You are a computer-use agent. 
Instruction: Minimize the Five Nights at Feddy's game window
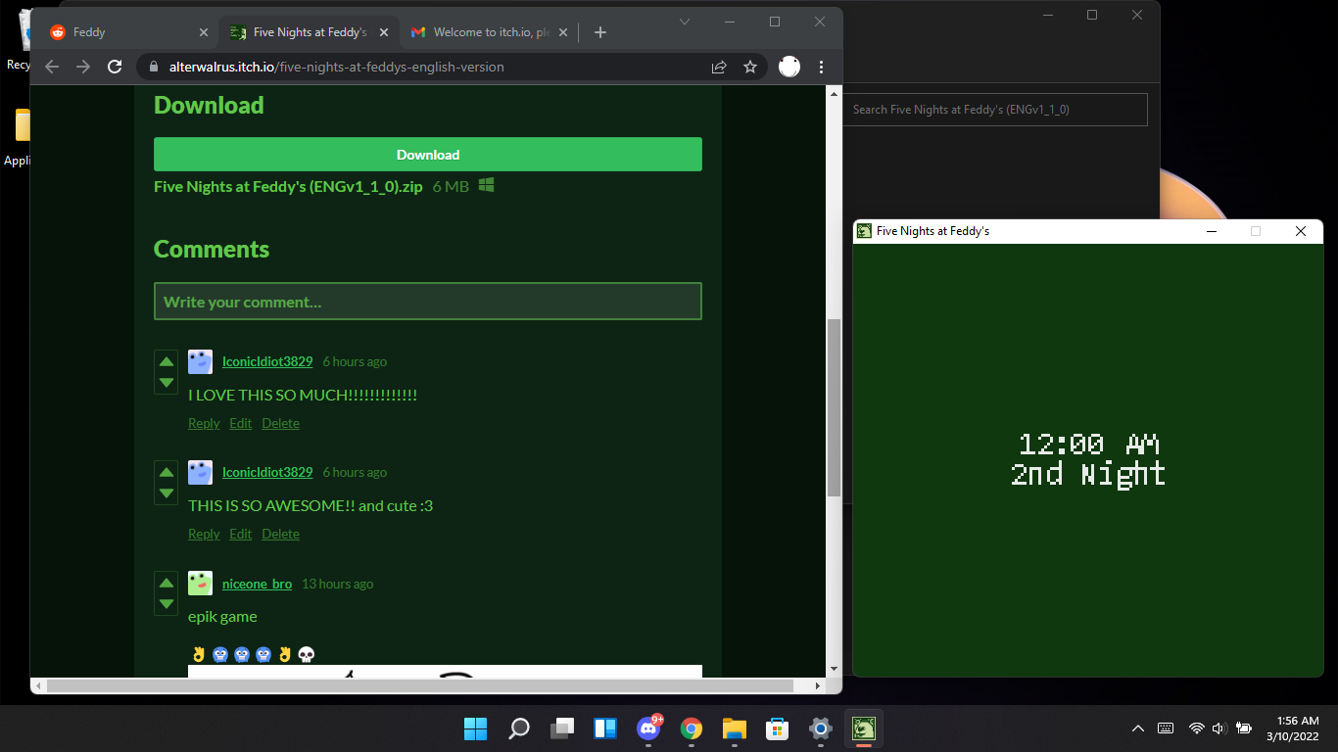pos(1212,231)
